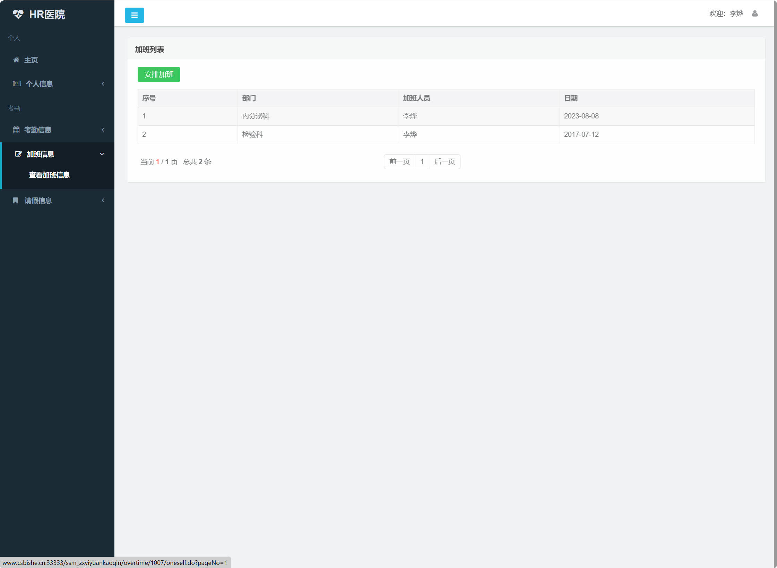
Task: Click the home icon beside 主页
Action: 16,60
